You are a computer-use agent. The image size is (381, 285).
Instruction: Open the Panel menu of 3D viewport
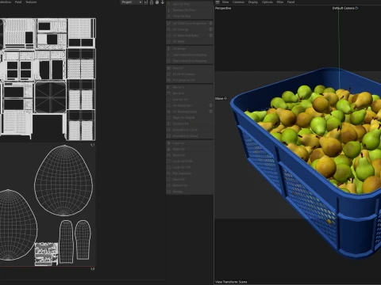(x=291, y=2)
